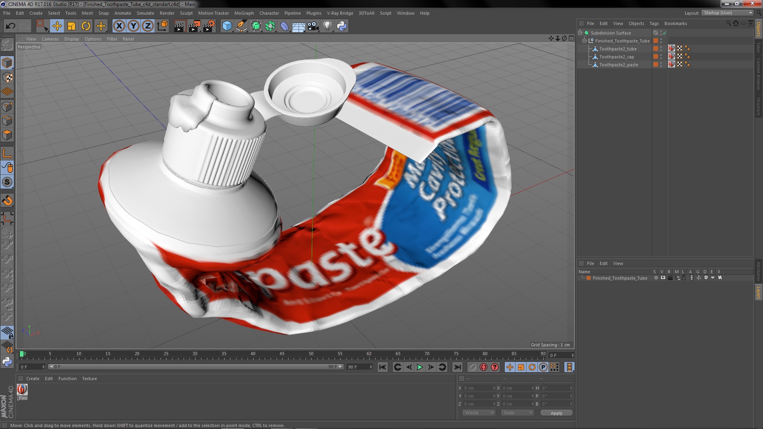Toggle the eye visibility of Finished_Toothpaste_Tube layer
The width and height of the screenshot is (763, 429).
pyautogui.click(x=663, y=278)
